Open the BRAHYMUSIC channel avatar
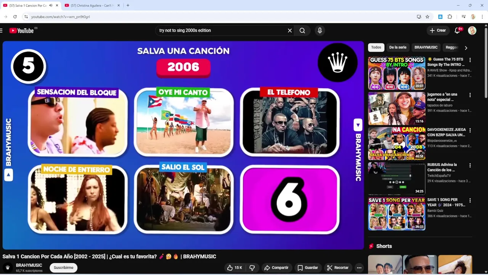The image size is (488, 275). point(7,268)
